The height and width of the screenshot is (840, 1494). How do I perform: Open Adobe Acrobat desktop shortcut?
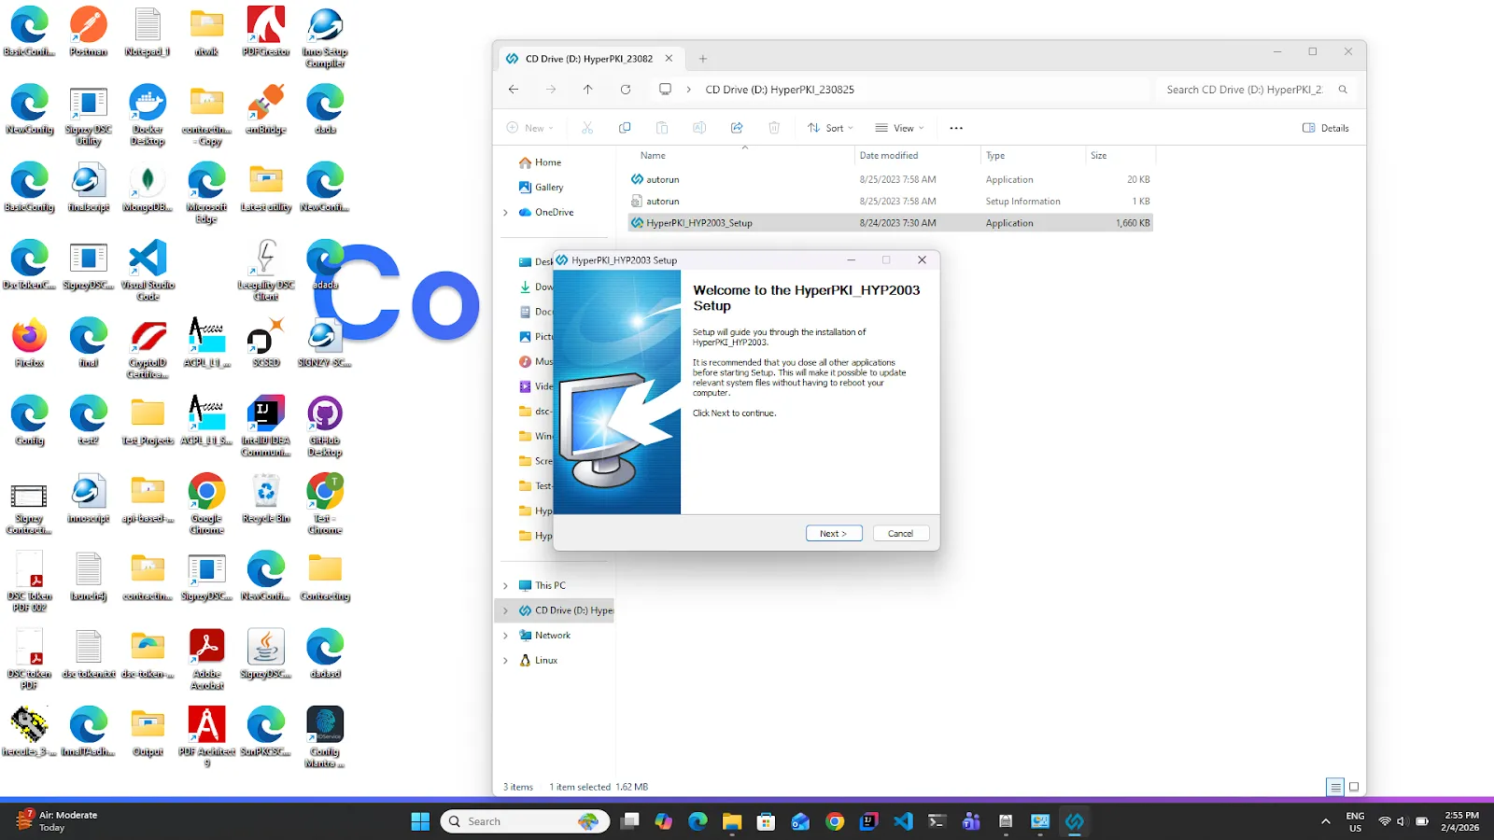206,659
